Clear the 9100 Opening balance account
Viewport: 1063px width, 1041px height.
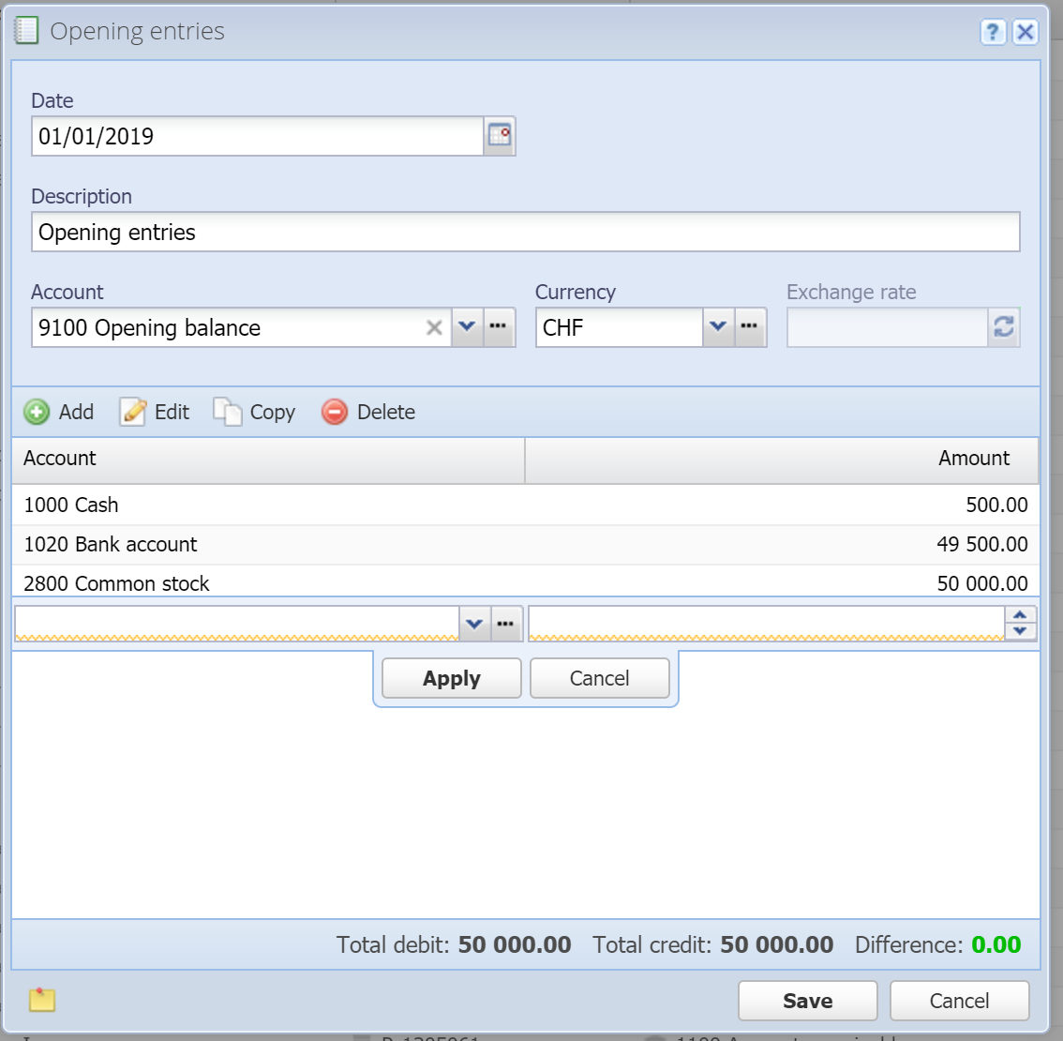coord(434,327)
